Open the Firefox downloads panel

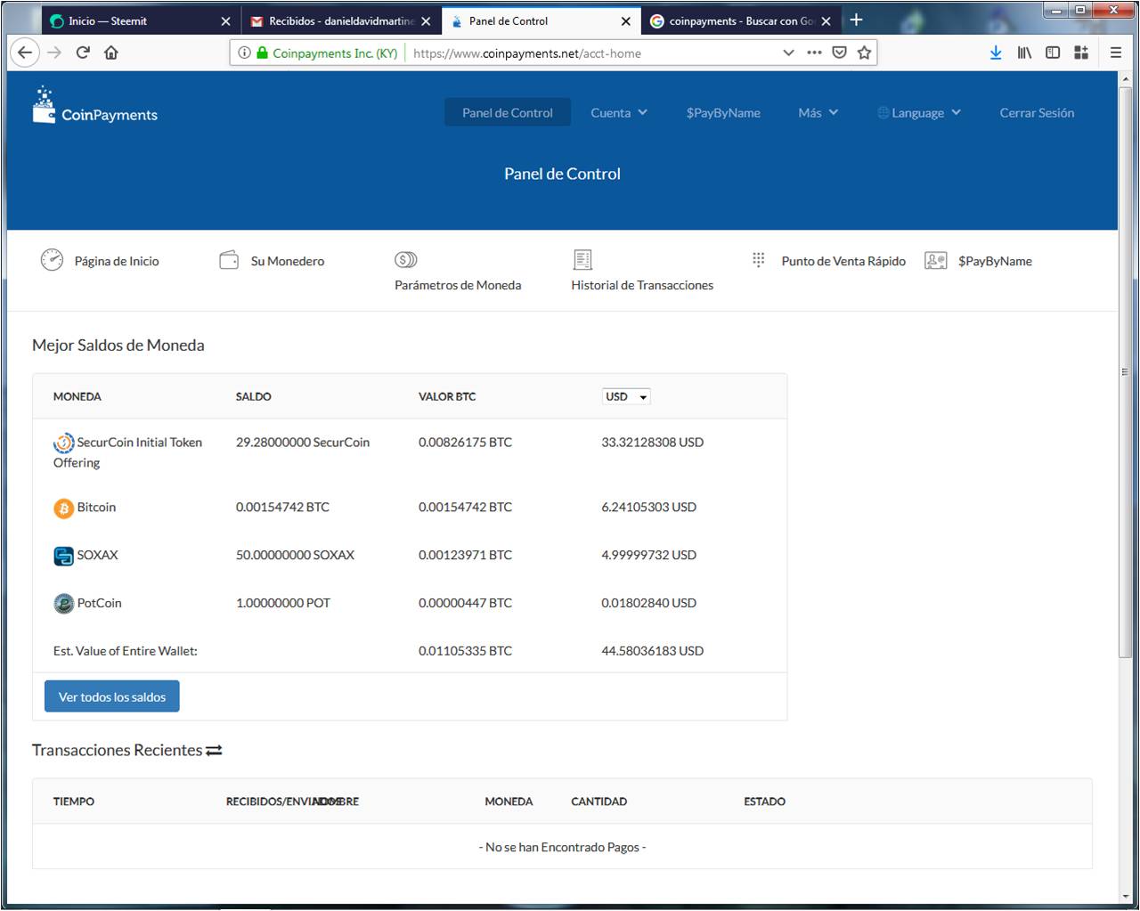click(996, 53)
